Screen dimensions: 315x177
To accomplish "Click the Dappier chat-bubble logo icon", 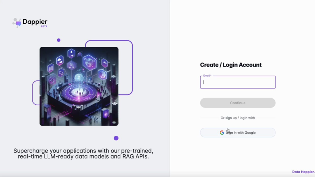I will point(17,23).
